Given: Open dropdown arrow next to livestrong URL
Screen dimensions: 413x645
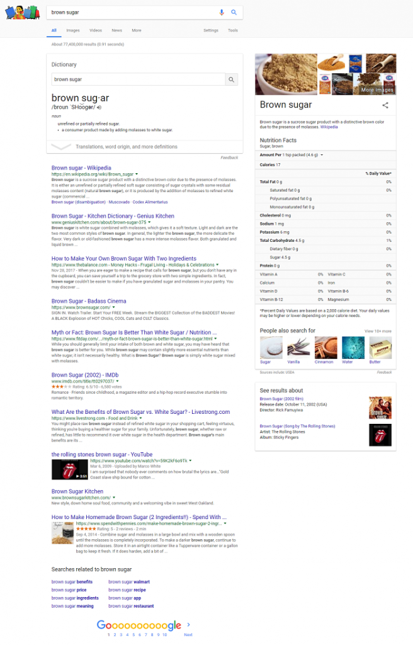Looking at the screenshot, I should [x=141, y=418].
